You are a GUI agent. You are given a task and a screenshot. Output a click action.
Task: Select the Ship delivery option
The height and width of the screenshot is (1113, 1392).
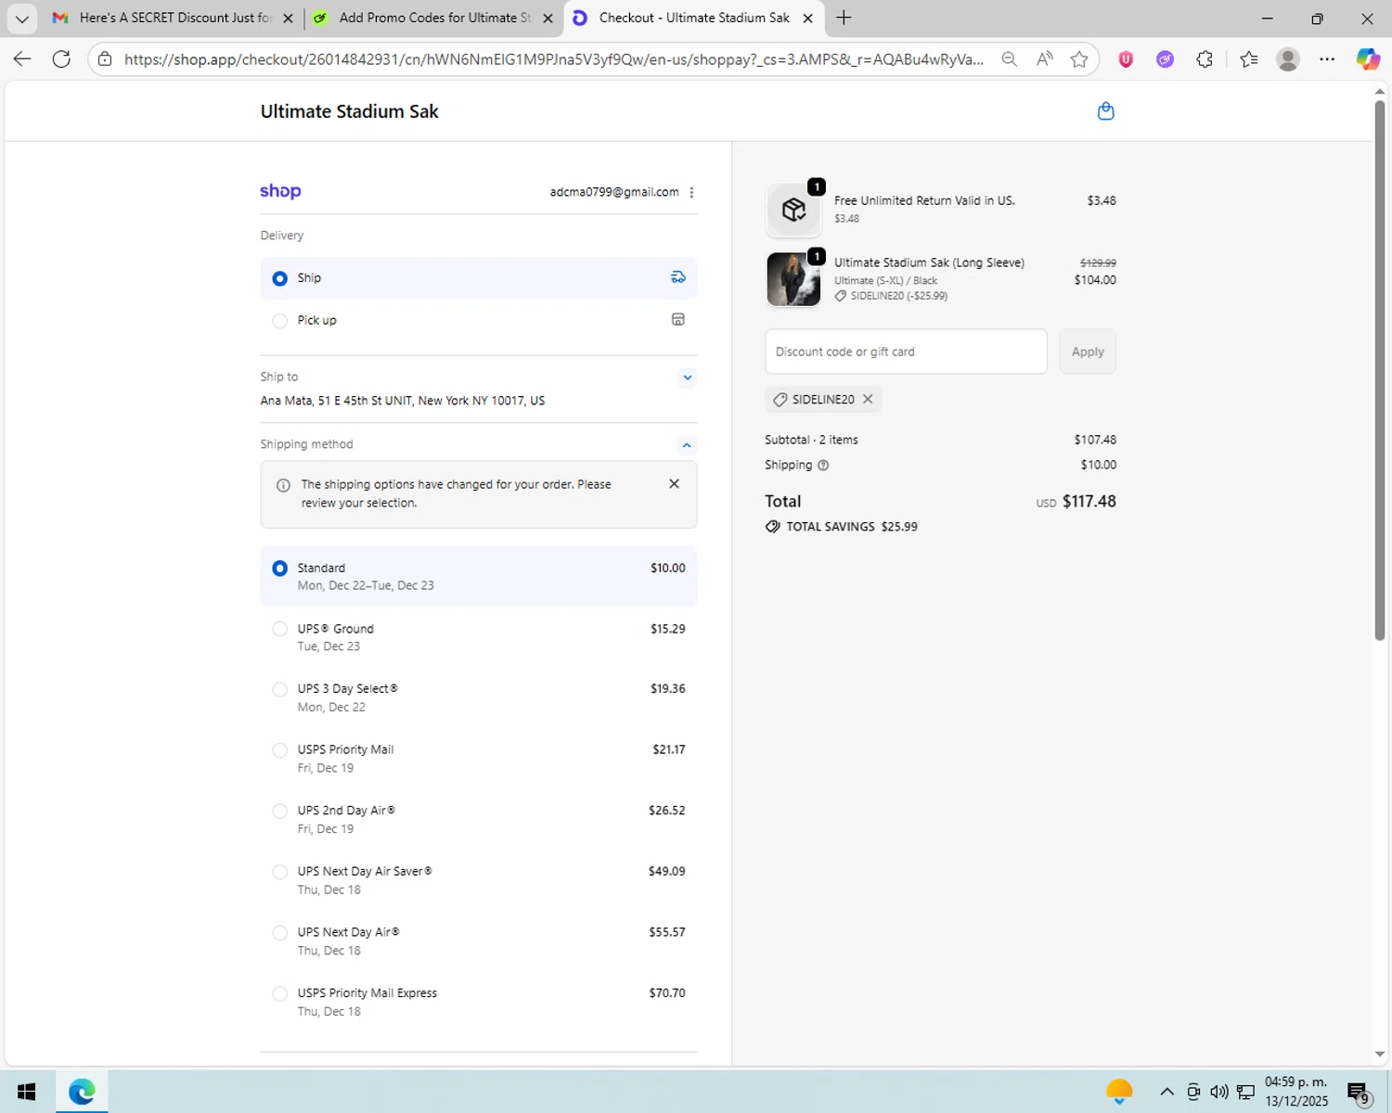pyautogui.click(x=479, y=278)
